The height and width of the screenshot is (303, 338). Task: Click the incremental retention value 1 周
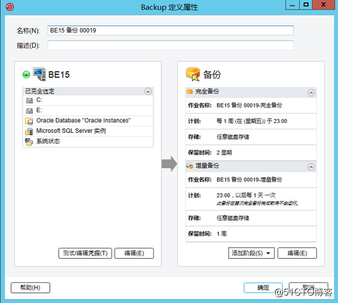(222, 234)
